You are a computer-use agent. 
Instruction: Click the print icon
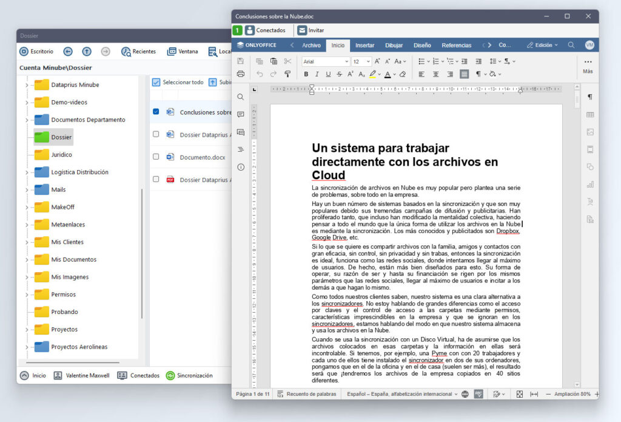241,74
